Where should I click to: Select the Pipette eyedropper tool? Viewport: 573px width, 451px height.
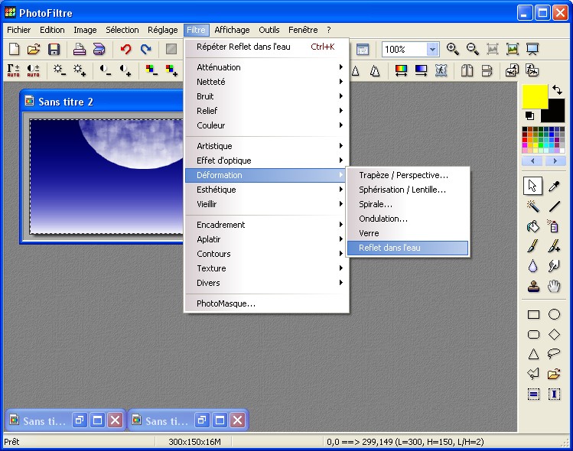[x=554, y=186]
